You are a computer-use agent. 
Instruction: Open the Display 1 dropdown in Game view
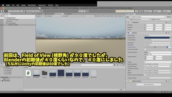(x=40, y=16)
